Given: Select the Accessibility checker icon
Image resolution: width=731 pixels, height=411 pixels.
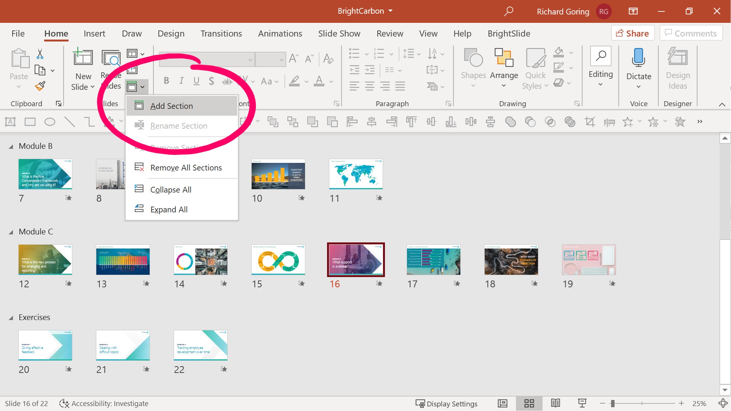Looking at the screenshot, I should (64, 403).
